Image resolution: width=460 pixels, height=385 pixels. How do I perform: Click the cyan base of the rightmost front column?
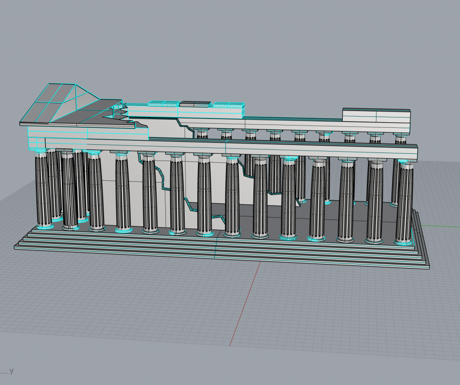(x=403, y=243)
